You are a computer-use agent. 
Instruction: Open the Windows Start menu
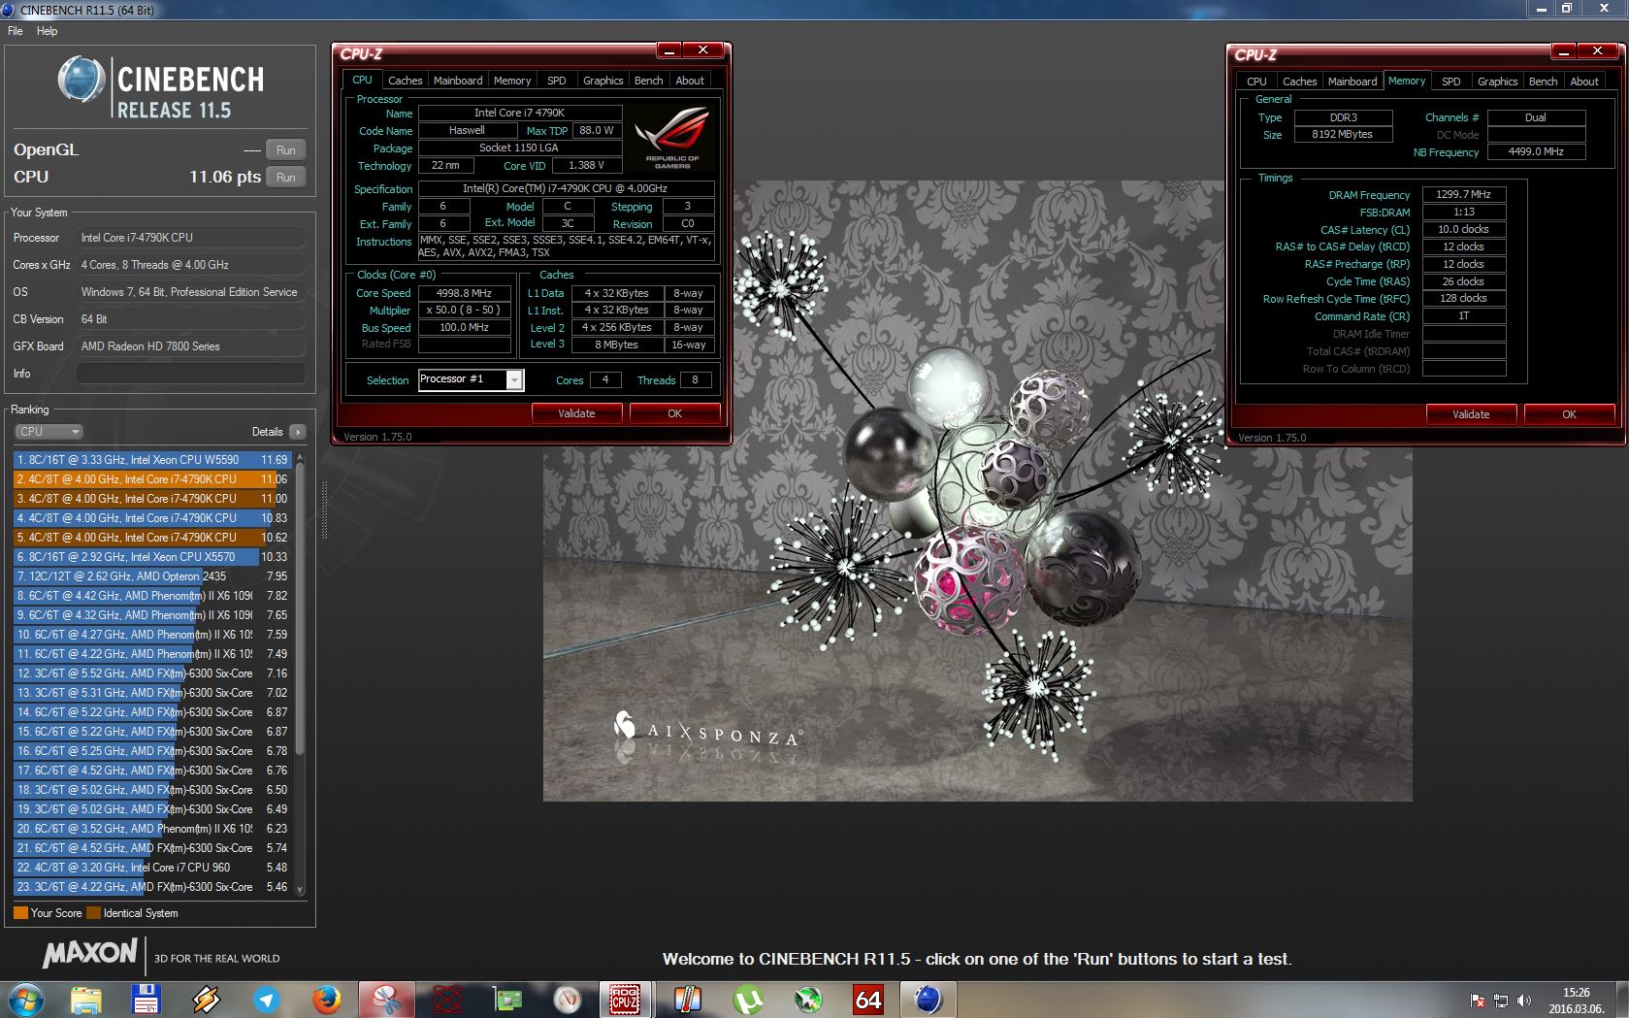pos(26,999)
